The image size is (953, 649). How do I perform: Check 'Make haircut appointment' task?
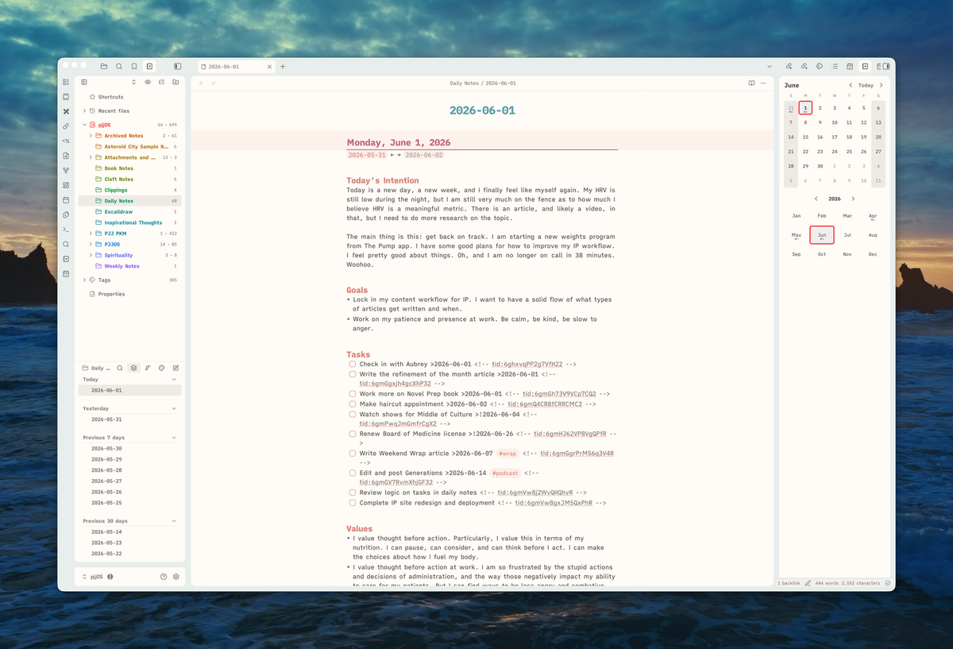pos(353,404)
